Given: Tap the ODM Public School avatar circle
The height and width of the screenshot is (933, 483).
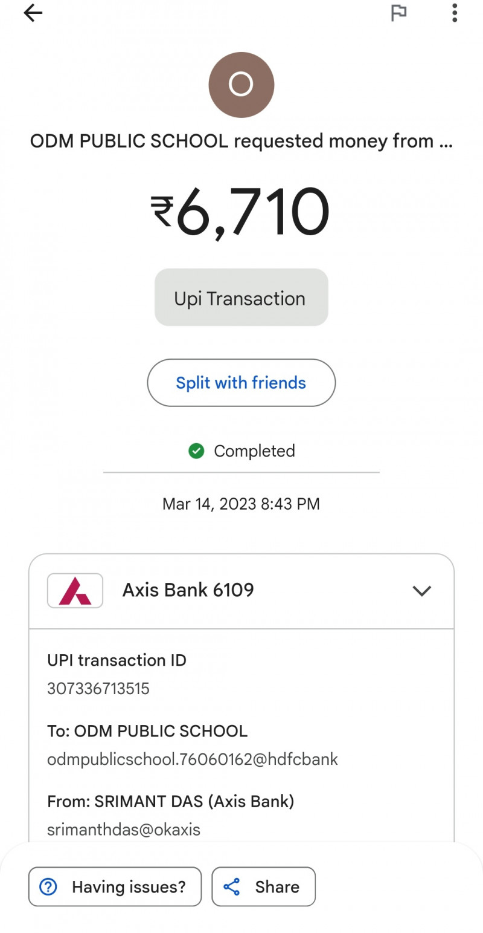Looking at the screenshot, I should [x=241, y=85].
